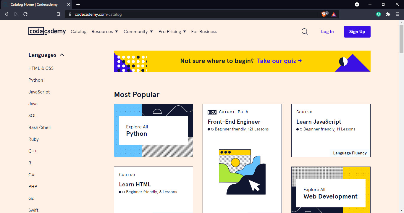Select HTML & CSS in Languages list
Viewport: 404px width, 213px height.
(x=41, y=68)
